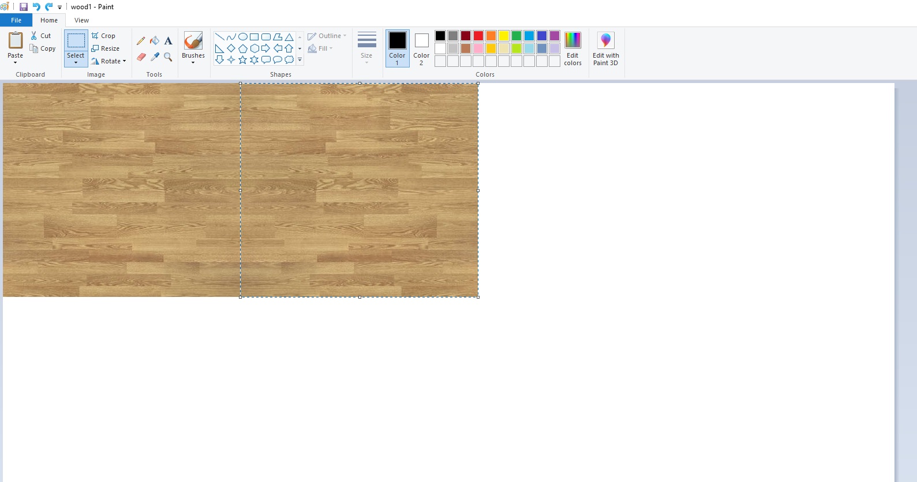Choose the Right triangle shape
This screenshot has height=482, width=917.
220,48
